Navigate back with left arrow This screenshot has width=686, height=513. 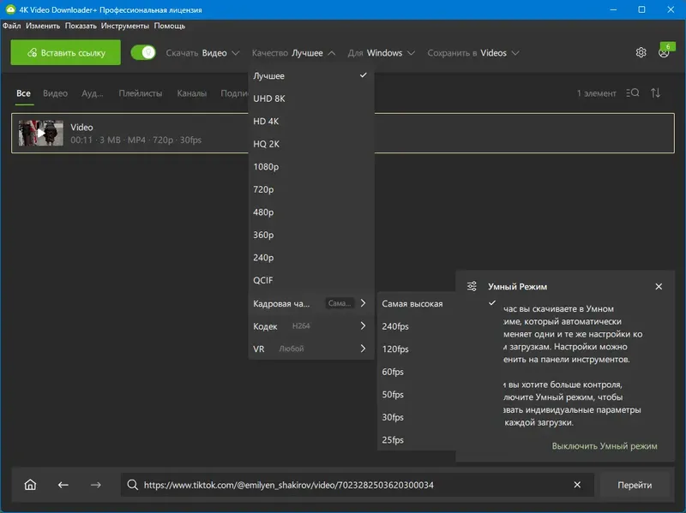coord(63,485)
